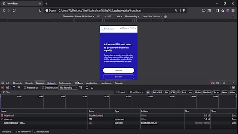Switch to the Sources tab

(40, 83)
